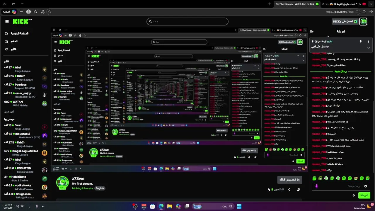The height and width of the screenshot is (211, 375).
Task: Open File Explorer from taskbar
Action: click(170, 206)
